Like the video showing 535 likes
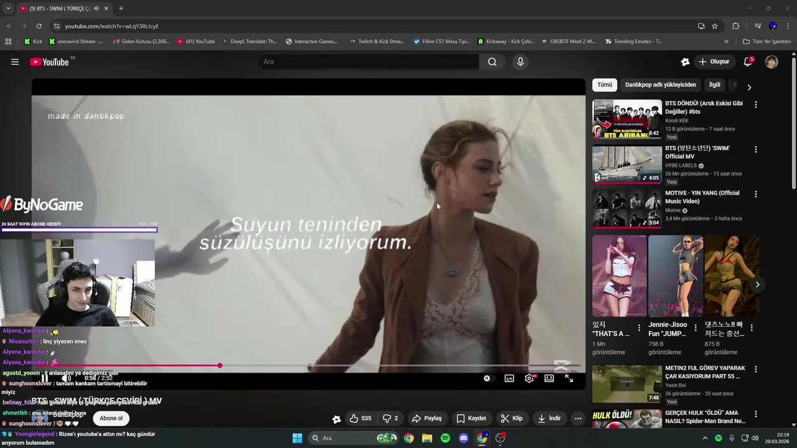 point(361,418)
